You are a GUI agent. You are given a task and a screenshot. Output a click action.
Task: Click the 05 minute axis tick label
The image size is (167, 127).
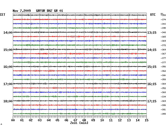tap(57, 120)
